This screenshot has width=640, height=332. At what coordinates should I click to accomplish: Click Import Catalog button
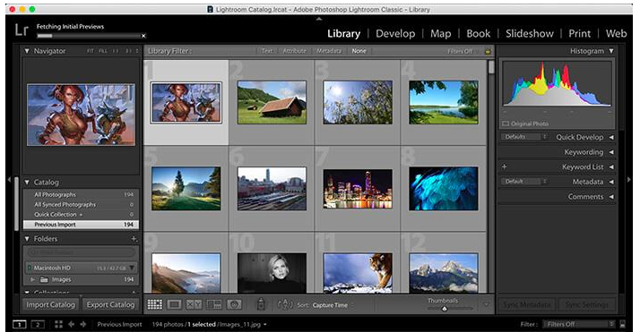(50, 305)
